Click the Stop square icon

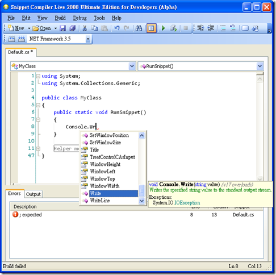click(186, 28)
